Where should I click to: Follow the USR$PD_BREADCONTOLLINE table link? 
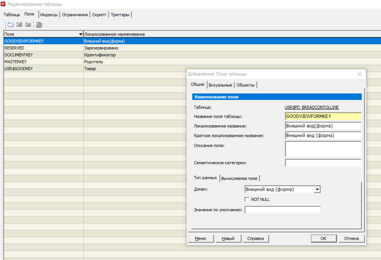click(311, 107)
